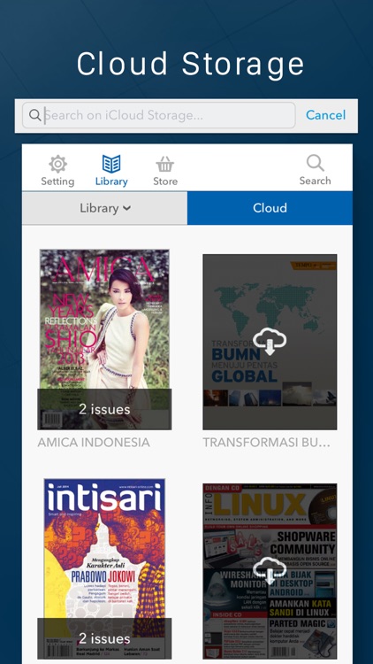This screenshot has width=373, height=664.
Task: Switch to the Cloud tab
Action: [x=270, y=208]
